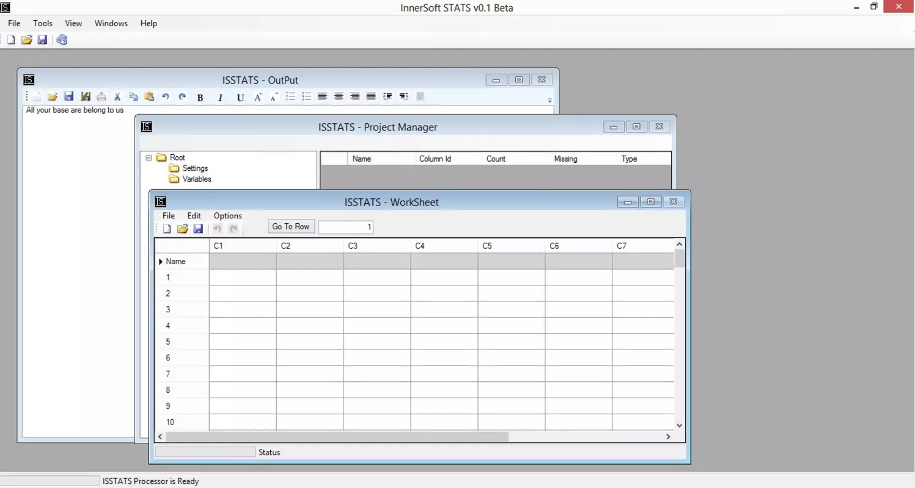Image resolution: width=915 pixels, height=488 pixels.
Task: Open the Tools menu
Action: [x=43, y=23]
